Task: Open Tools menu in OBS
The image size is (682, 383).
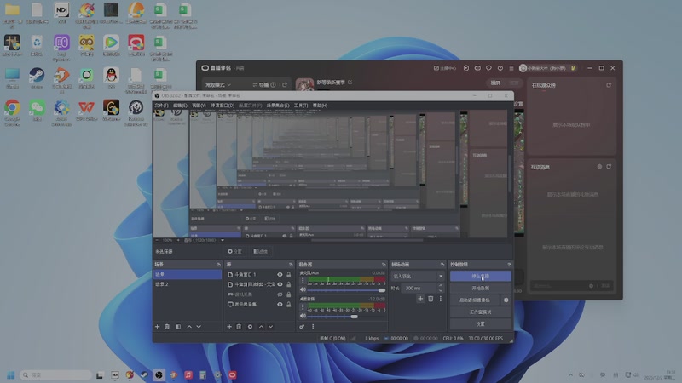Action: pyautogui.click(x=301, y=106)
